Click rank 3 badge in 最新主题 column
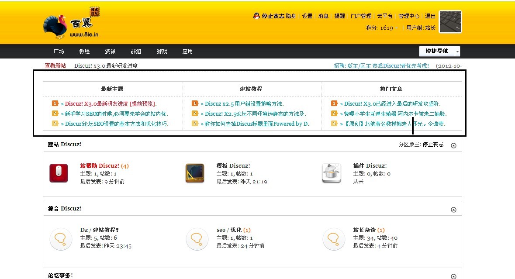The height and width of the screenshot is (279, 515). (x=55, y=124)
